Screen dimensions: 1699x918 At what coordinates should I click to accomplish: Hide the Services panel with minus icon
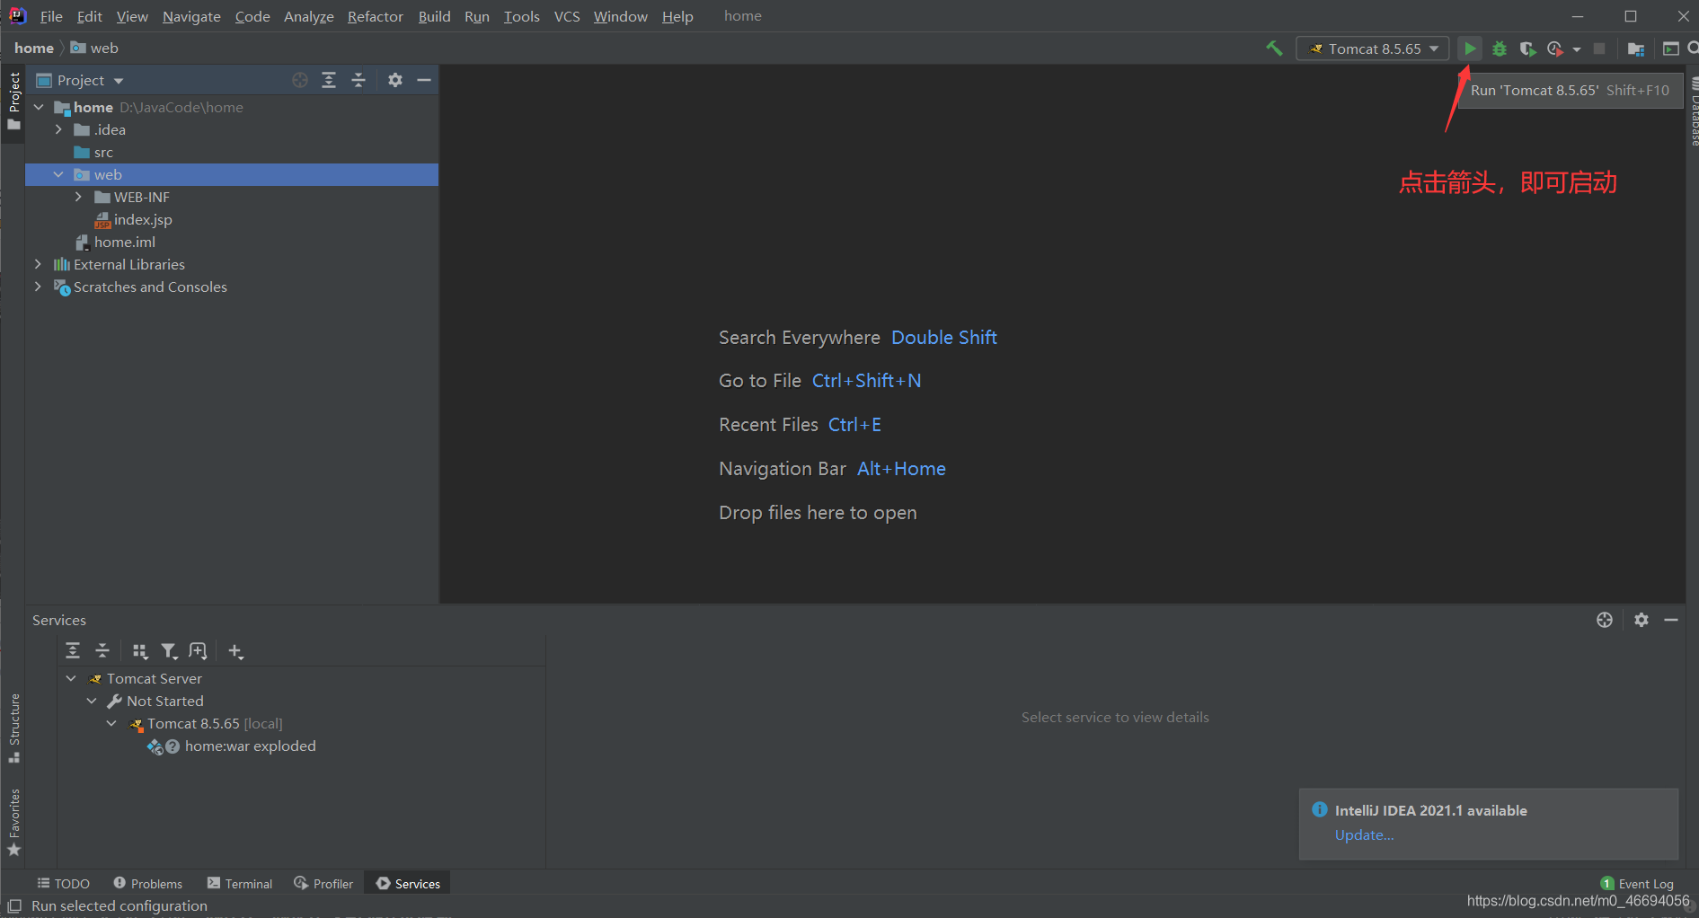pos(1671,620)
